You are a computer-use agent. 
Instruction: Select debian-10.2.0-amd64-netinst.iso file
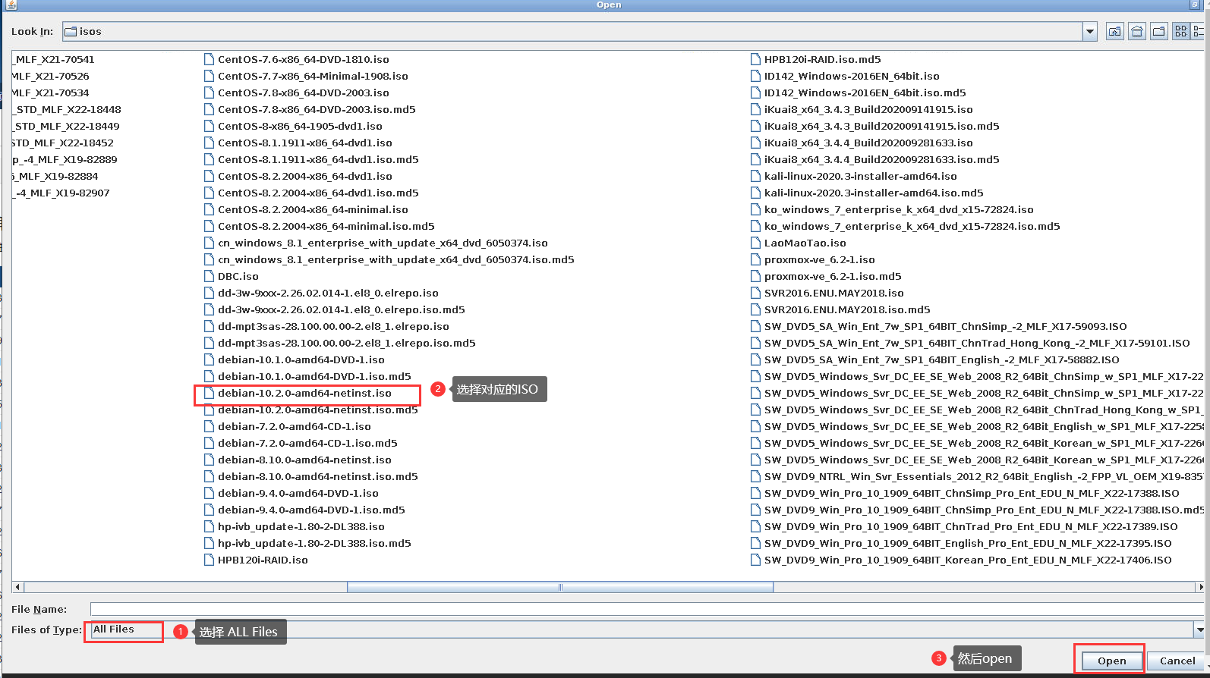[x=304, y=394]
